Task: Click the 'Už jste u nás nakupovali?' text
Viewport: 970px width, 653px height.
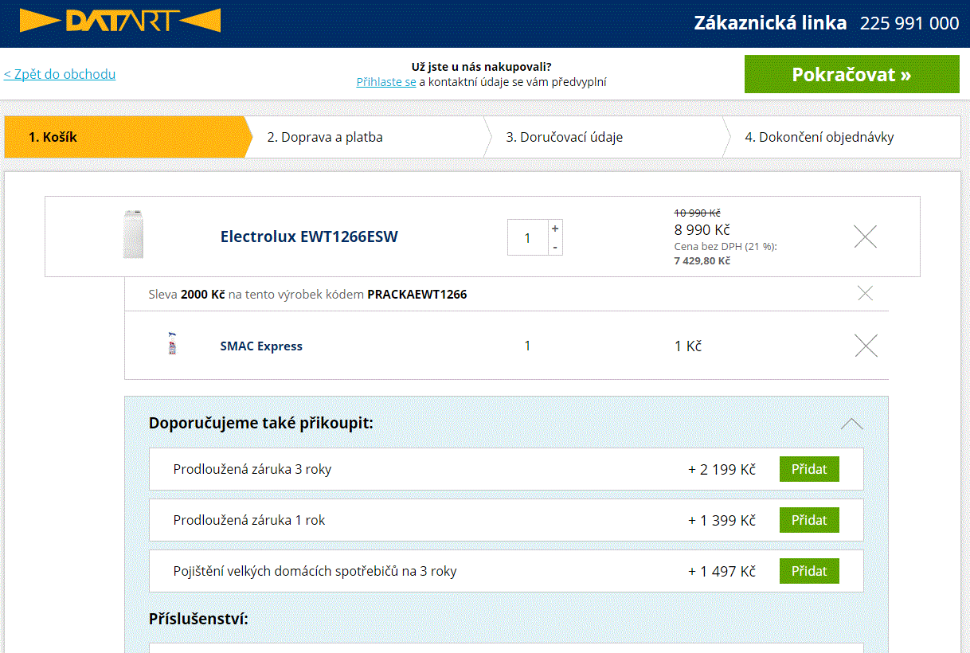Action: [x=481, y=66]
